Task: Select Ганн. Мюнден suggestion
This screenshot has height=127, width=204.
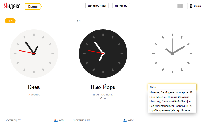Action: click(x=172, y=97)
